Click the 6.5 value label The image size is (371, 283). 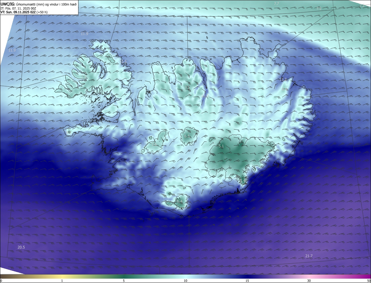(x=187, y=136)
